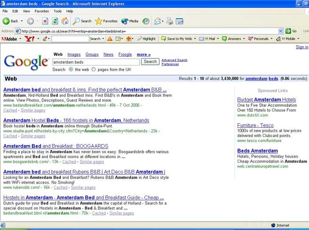Open the Edit menu
309x230 pixels.
(x=15, y=11)
